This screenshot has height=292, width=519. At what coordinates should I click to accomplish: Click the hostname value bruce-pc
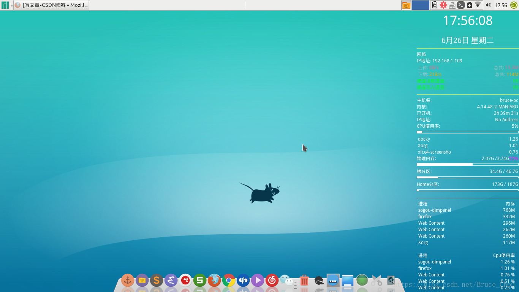(x=509, y=100)
